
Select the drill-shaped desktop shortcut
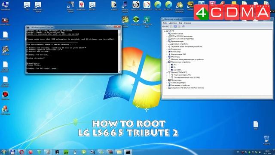click(70, 7)
